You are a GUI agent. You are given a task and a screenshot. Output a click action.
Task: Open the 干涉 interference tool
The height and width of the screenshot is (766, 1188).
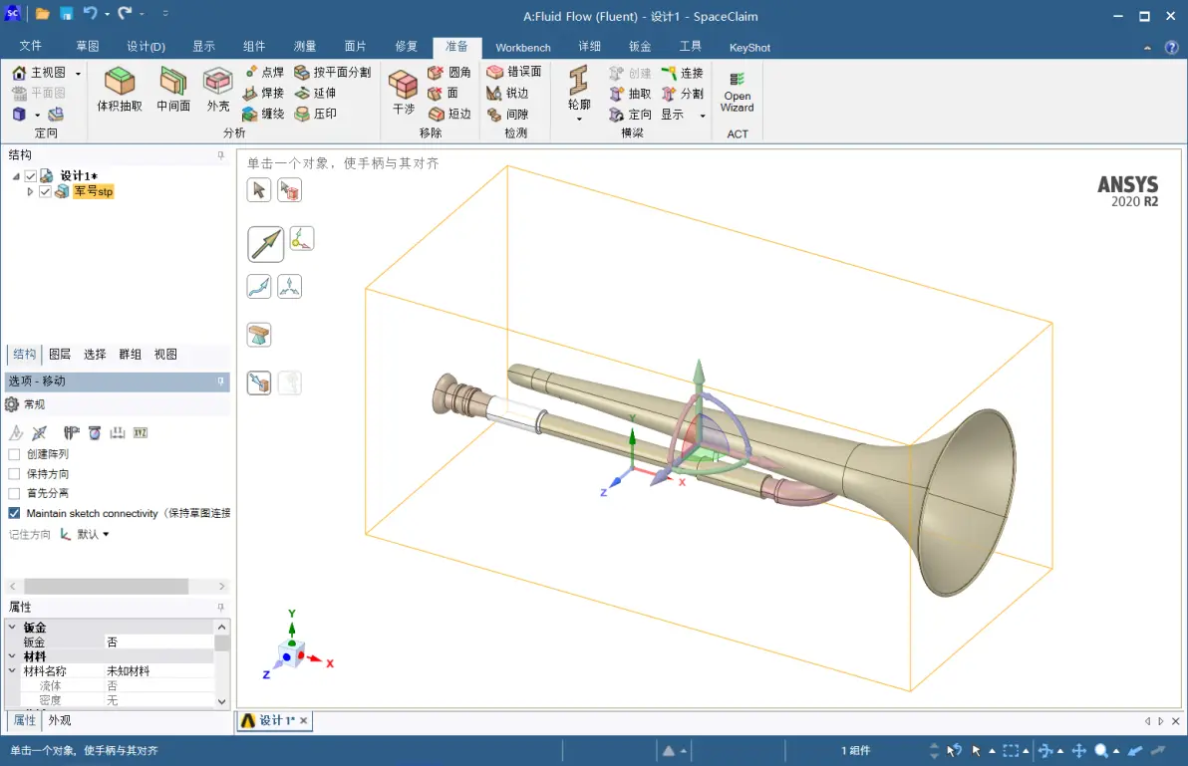point(403,92)
